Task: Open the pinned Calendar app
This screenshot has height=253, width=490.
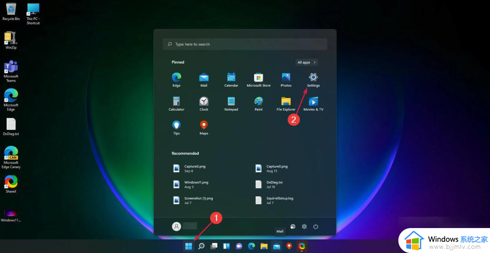Action: 231,80
